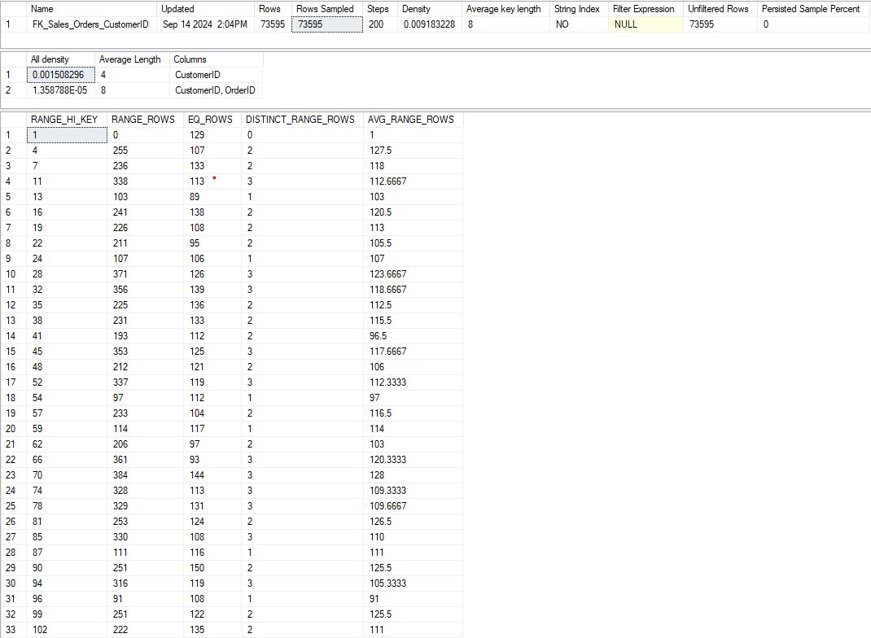Click the highlighted Rows Sampled value 73595
Image resolution: width=871 pixels, height=638 pixels.
point(326,24)
